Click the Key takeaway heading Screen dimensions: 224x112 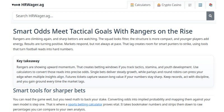click(28, 61)
